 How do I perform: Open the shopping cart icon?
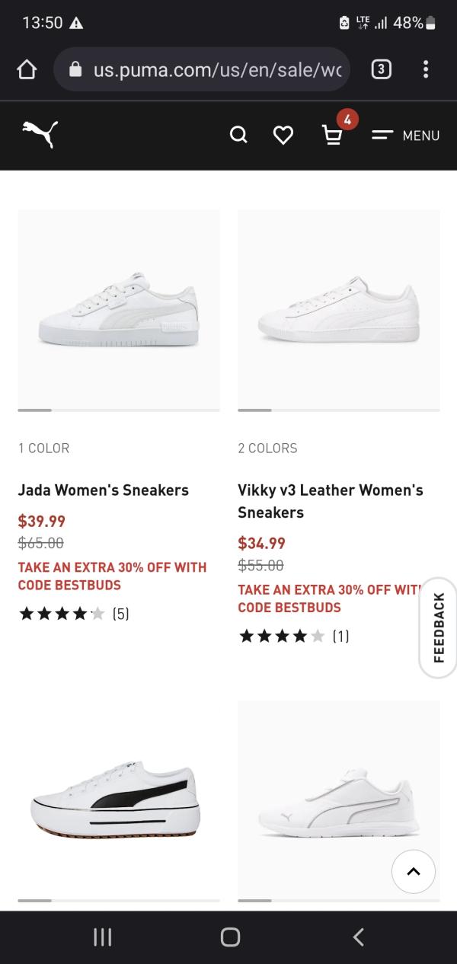(x=332, y=135)
